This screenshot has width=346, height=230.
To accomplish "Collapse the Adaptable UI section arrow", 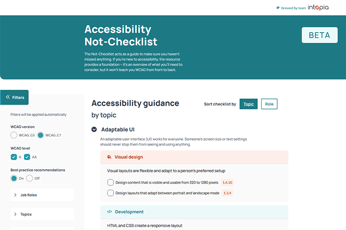I will click(94, 130).
